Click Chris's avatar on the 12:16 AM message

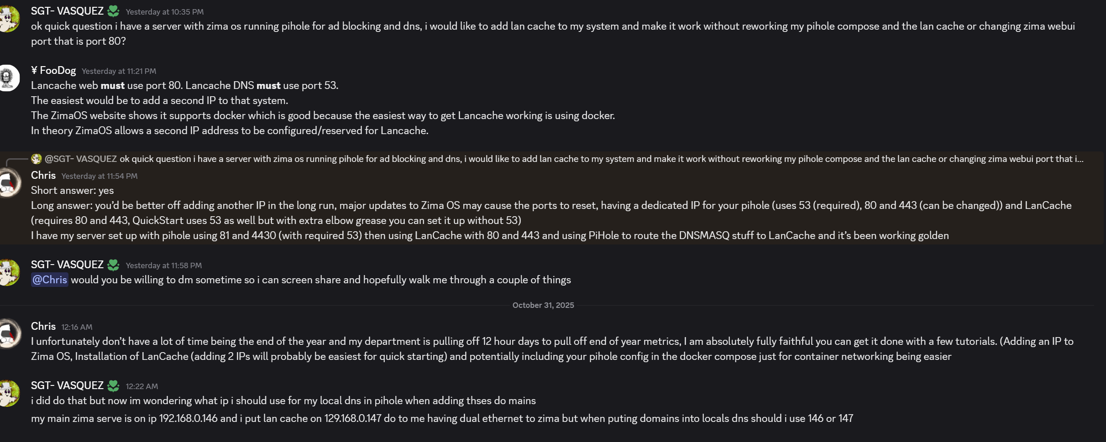pos(8,334)
